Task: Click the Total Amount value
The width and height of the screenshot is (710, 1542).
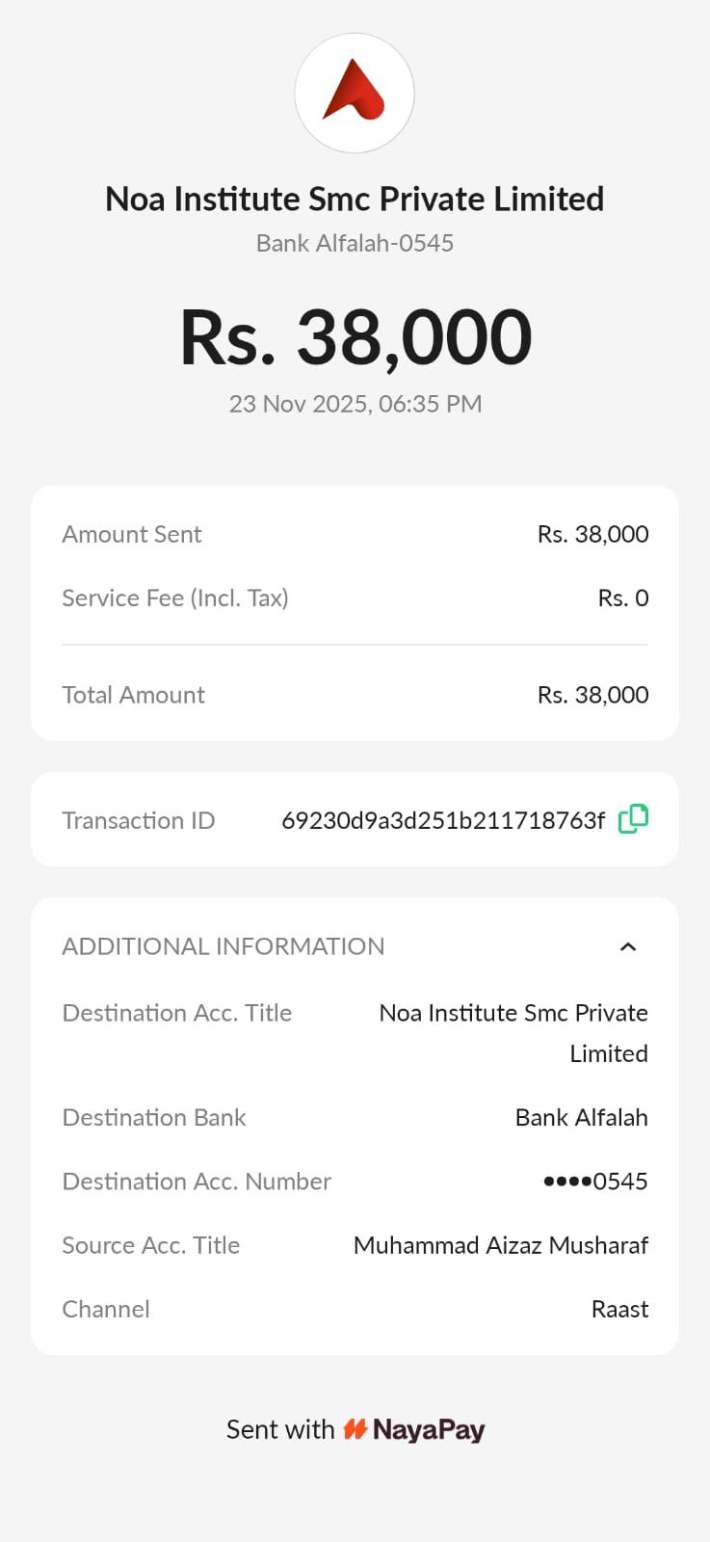Action: [592, 695]
